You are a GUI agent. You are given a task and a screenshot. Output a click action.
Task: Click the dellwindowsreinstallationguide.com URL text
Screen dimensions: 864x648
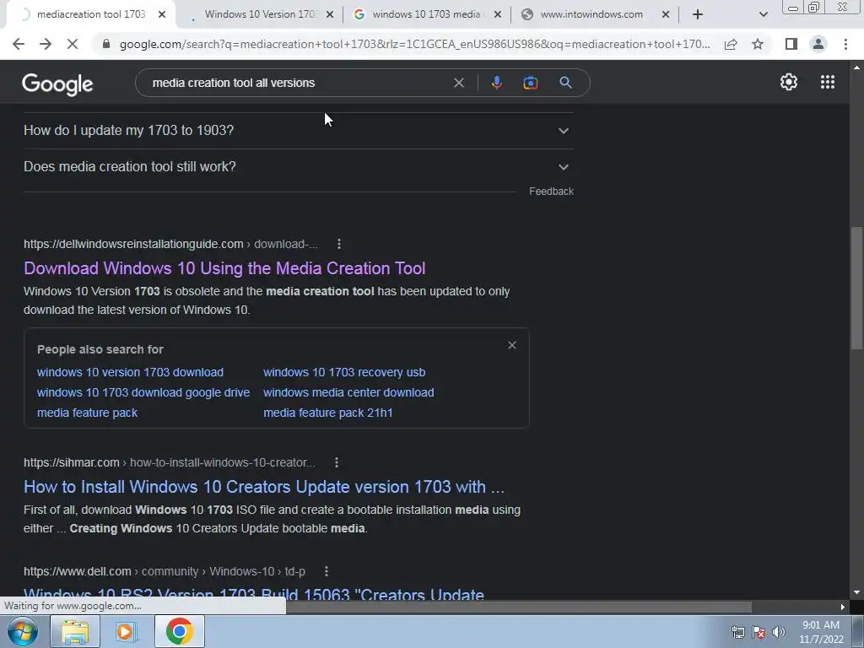click(133, 244)
